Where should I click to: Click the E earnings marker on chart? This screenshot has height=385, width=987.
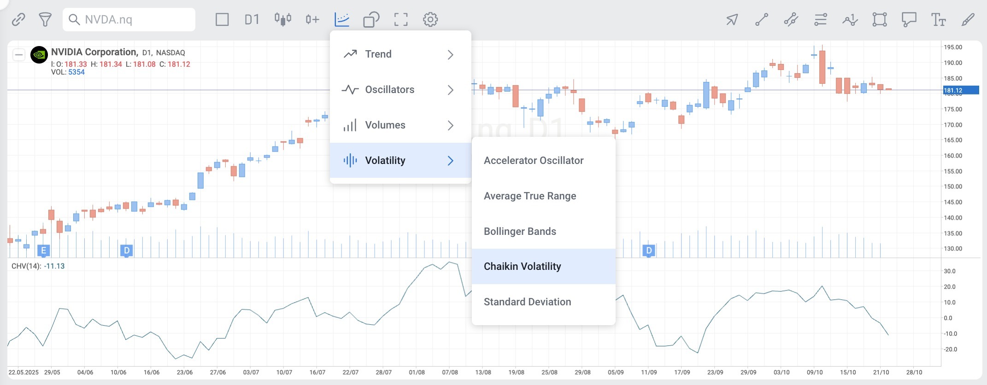pos(43,251)
